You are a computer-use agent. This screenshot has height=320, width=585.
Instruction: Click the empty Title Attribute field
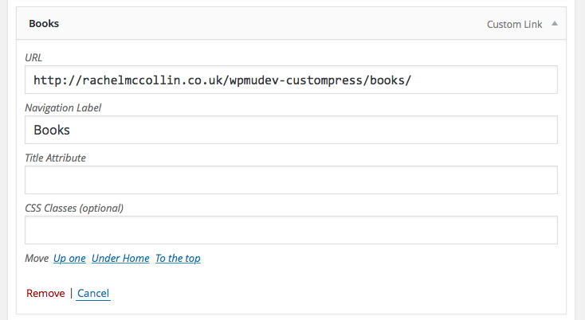[291, 180]
